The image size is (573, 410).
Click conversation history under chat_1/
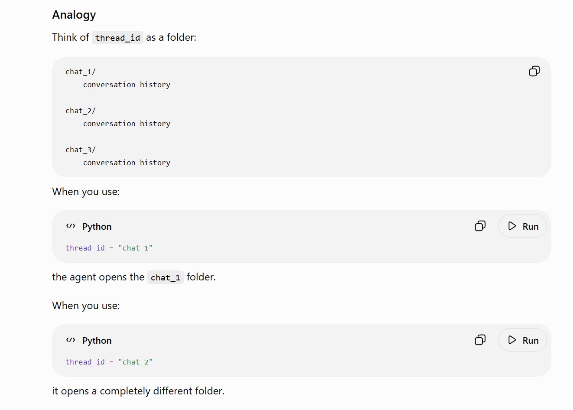pyautogui.click(x=127, y=85)
